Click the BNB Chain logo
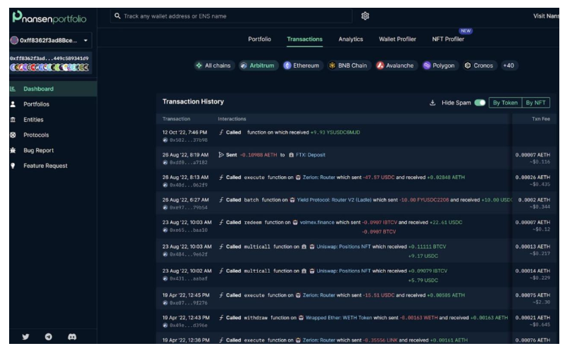This screenshot has width=572, height=346. (x=332, y=66)
